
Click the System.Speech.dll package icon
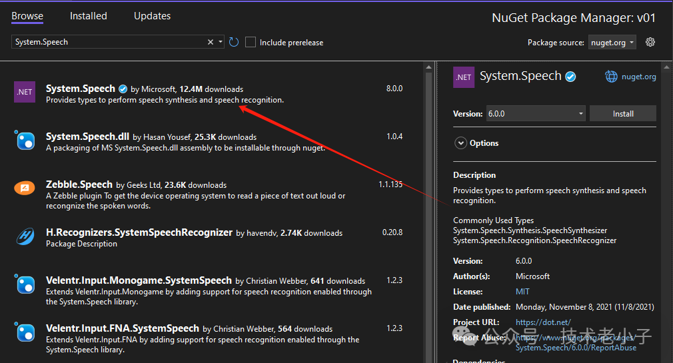pos(25,141)
